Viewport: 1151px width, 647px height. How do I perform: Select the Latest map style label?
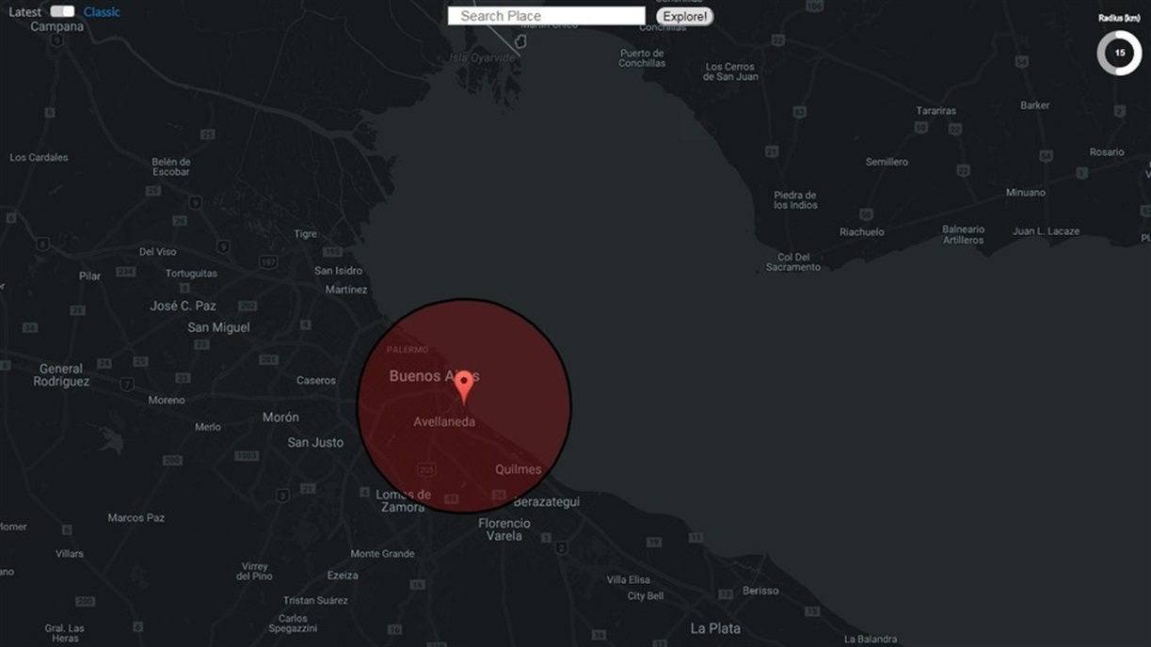tap(25, 12)
